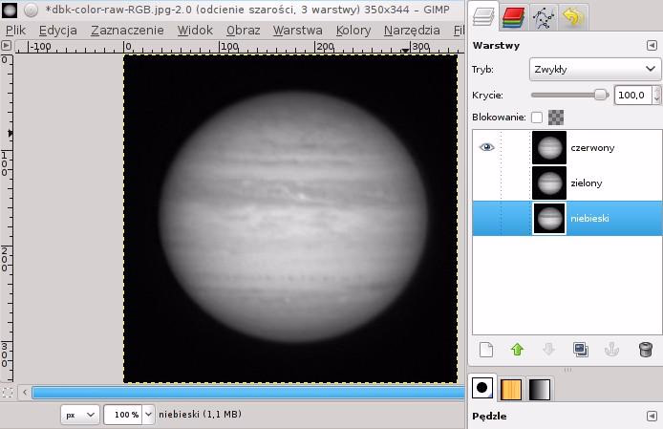663x429 pixels.
Task: Hide the czerwony layer with the eye icon
Action: pyautogui.click(x=487, y=148)
